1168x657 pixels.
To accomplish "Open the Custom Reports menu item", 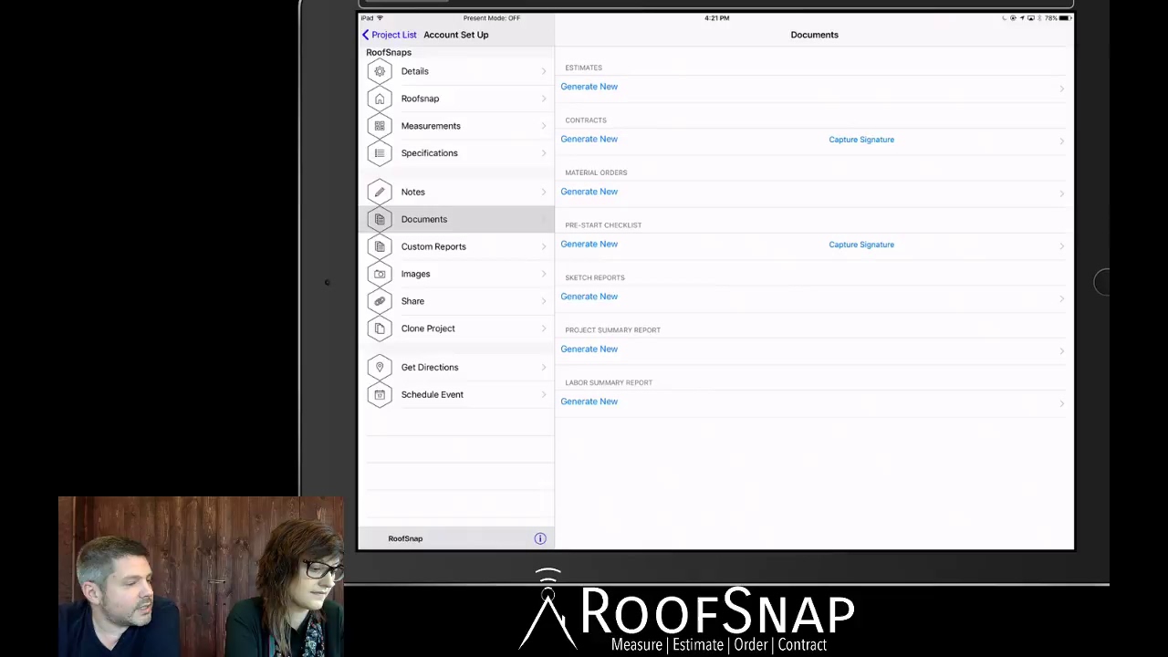I will [456, 246].
